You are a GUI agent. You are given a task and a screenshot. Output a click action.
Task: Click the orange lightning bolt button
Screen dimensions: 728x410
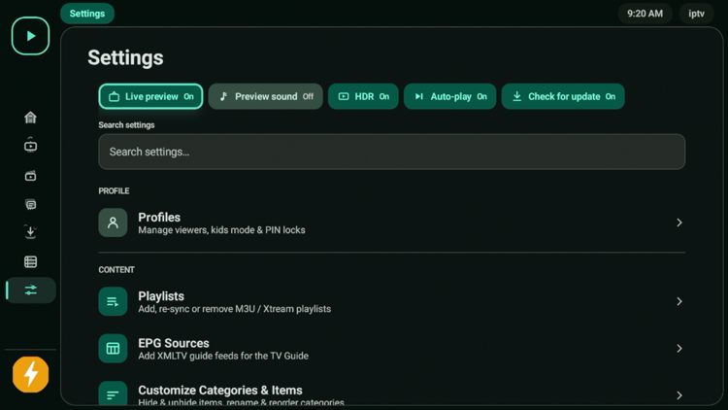point(31,374)
